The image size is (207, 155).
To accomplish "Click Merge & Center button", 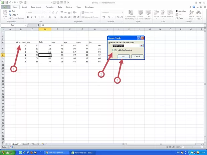I will (x=90, y=17).
